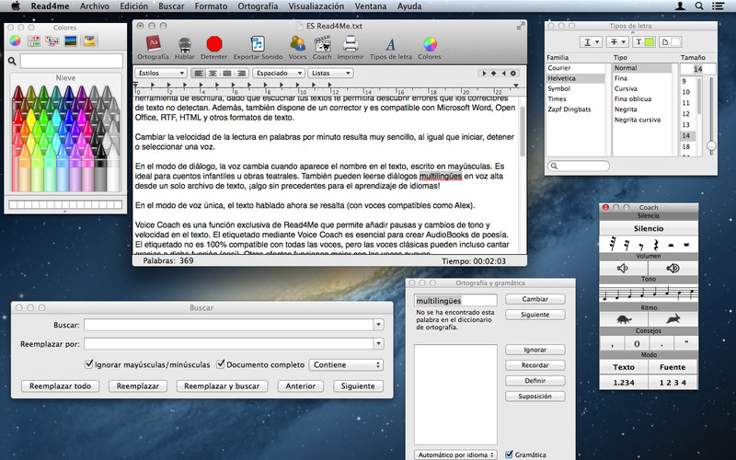Image resolution: width=736 pixels, height=460 pixels.
Task: Click the Exportar Sonido icon
Action: pos(259,43)
